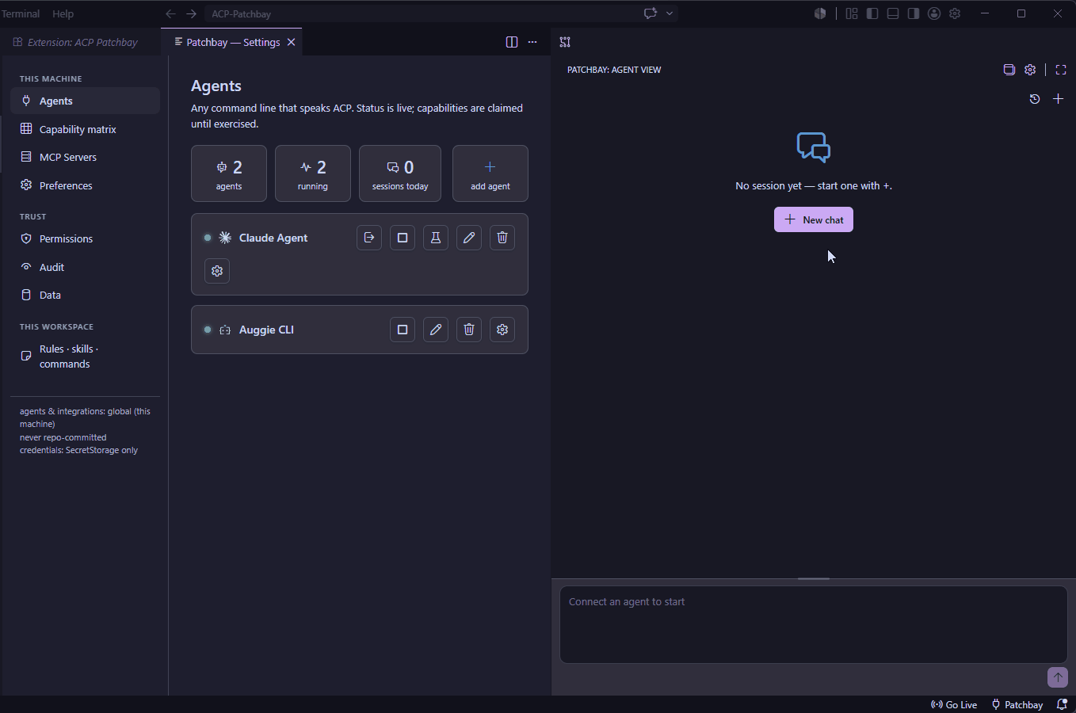Click Claude Agent sign-out icon
This screenshot has width=1076, height=713.
[369, 238]
